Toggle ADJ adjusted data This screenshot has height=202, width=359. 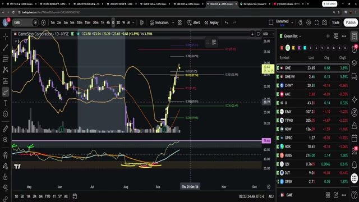pyautogui.click(x=271, y=196)
